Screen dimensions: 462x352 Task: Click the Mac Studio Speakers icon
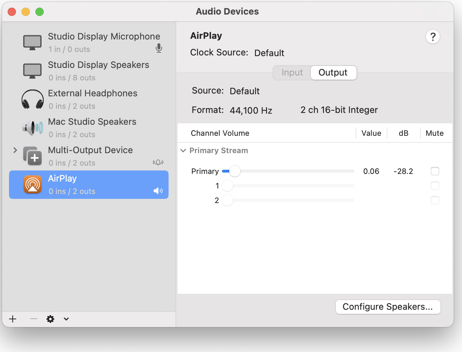32,128
